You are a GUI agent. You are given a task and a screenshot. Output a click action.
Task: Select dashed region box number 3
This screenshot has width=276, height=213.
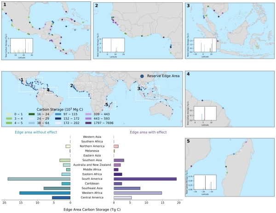(x=148, y=93)
